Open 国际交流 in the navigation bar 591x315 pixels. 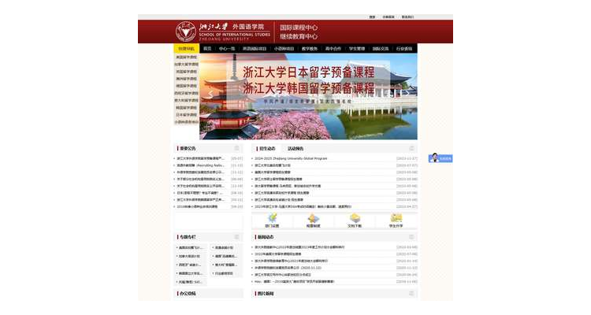381,49
